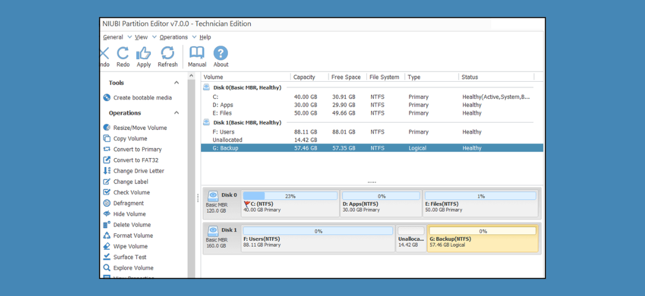
Task: Click the panel splitter dots handle
Action: pyautogui.click(x=198, y=198)
